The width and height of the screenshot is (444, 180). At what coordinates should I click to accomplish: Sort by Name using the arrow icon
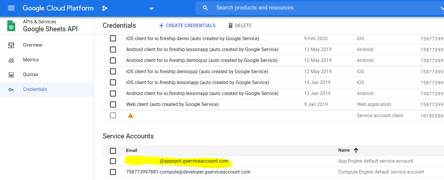pyautogui.click(x=356, y=150)
